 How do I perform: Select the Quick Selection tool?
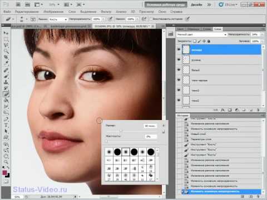(6, 51)
